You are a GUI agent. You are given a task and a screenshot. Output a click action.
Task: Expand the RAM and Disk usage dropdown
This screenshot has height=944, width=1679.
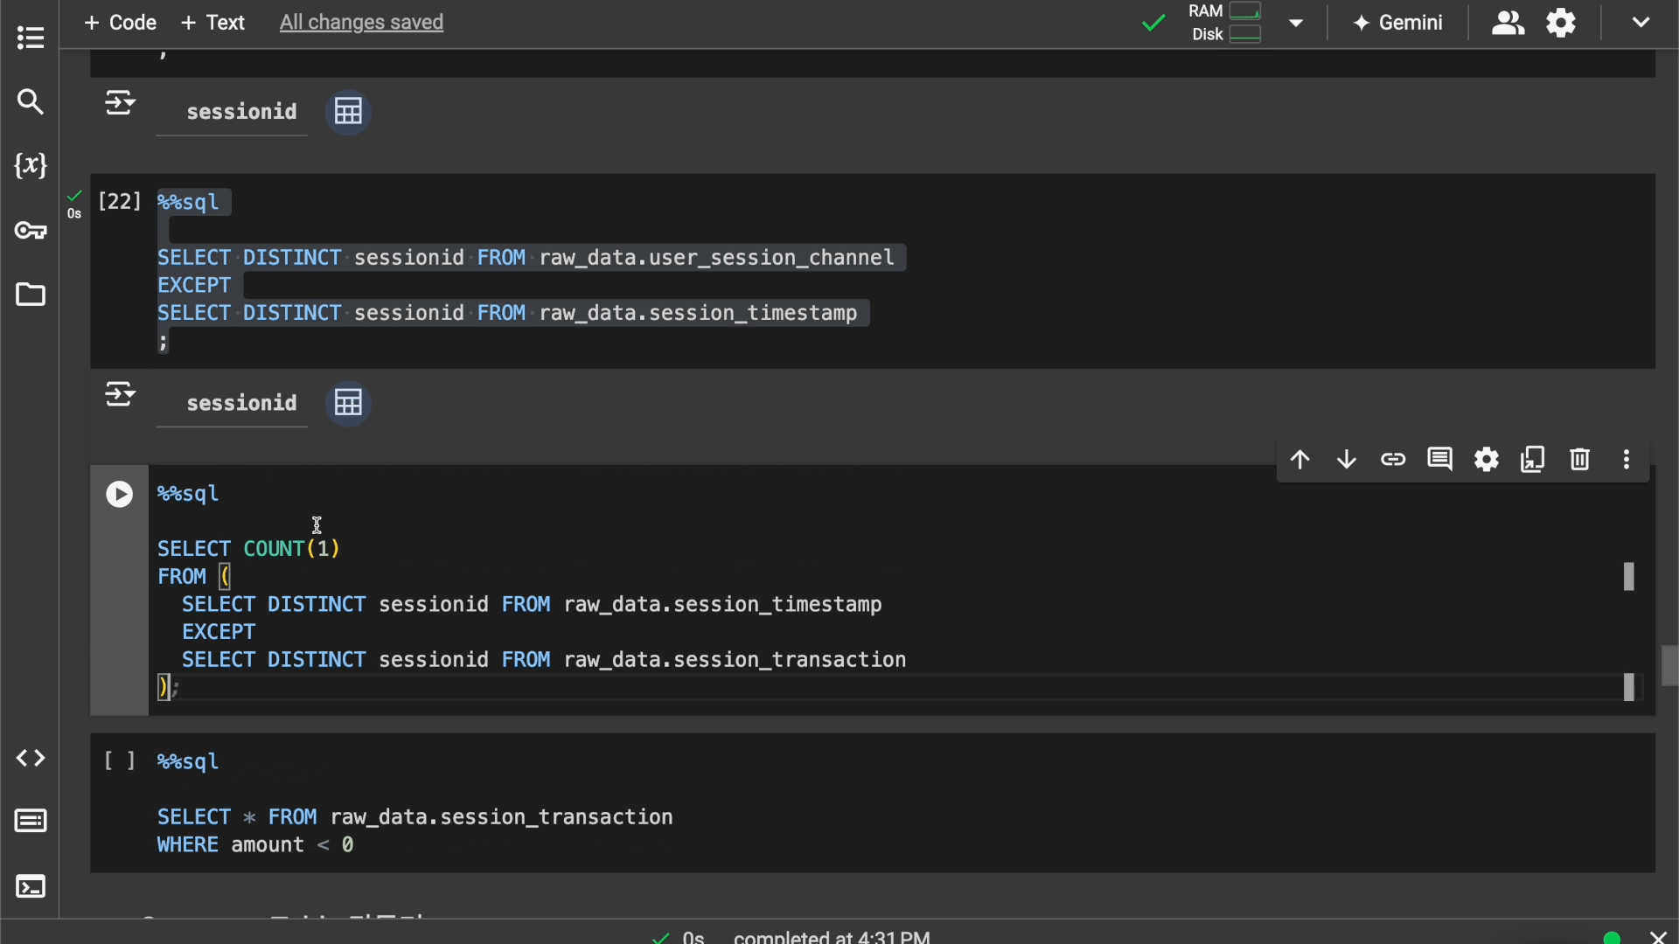1294,23
